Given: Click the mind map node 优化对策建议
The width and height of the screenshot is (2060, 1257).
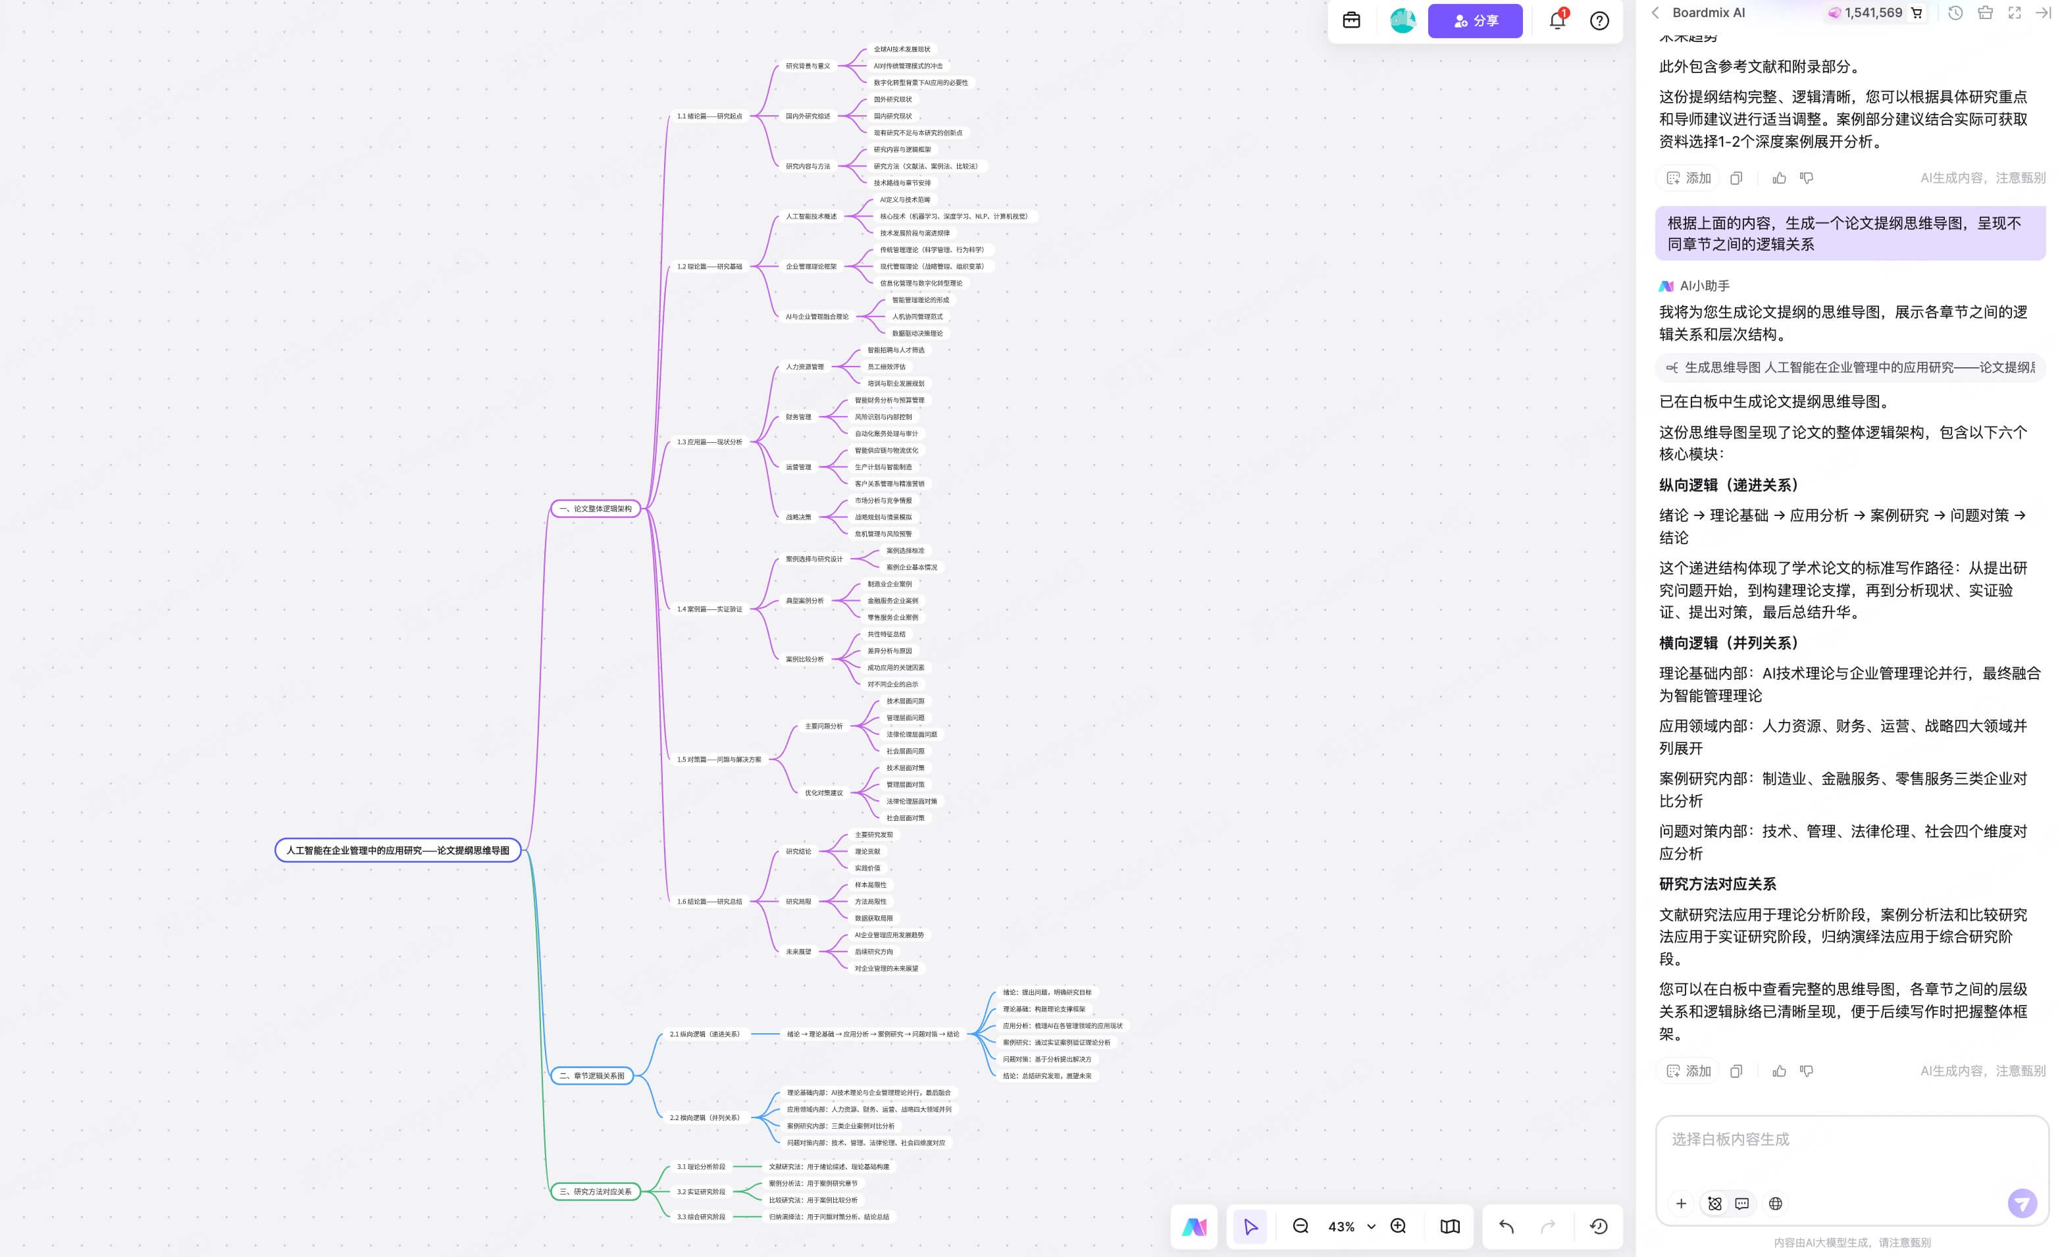Looking at the screenshot, I should click(x=823, y=793).
